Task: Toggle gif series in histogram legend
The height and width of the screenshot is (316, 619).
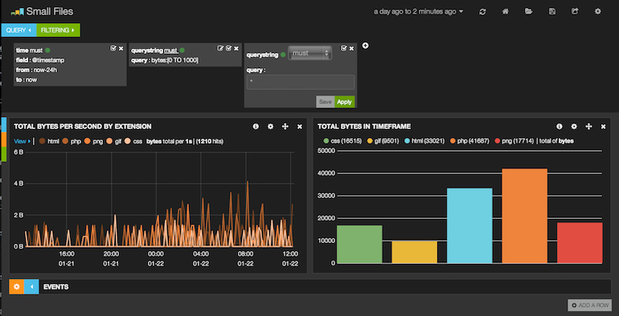Action: tap(114, 141)
